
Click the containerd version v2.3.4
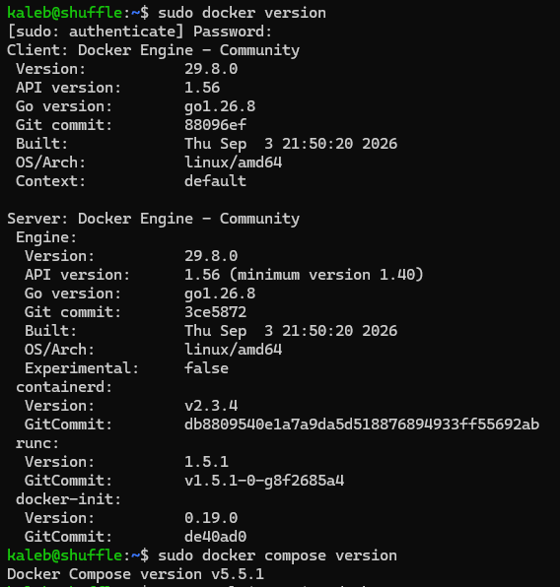(x=211, y=406)
